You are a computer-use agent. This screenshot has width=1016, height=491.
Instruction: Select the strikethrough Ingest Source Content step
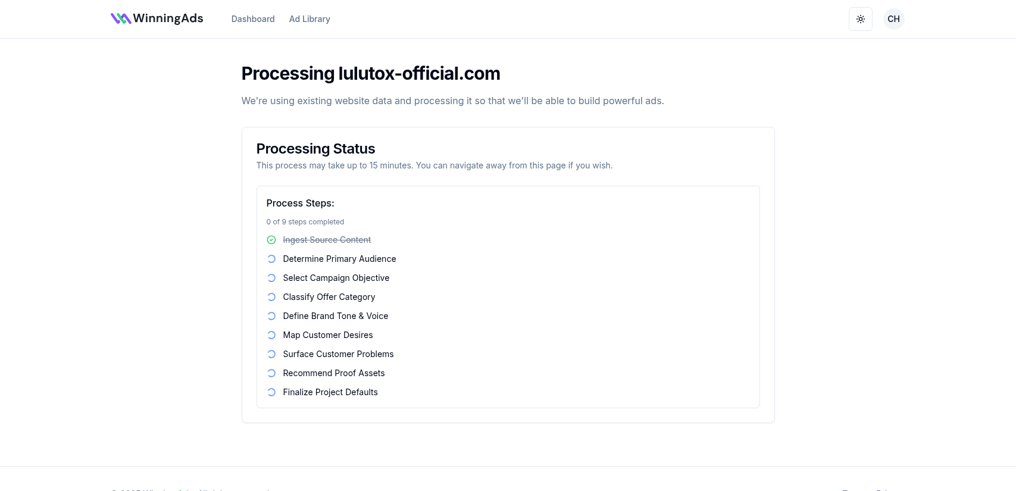[327, 240]
